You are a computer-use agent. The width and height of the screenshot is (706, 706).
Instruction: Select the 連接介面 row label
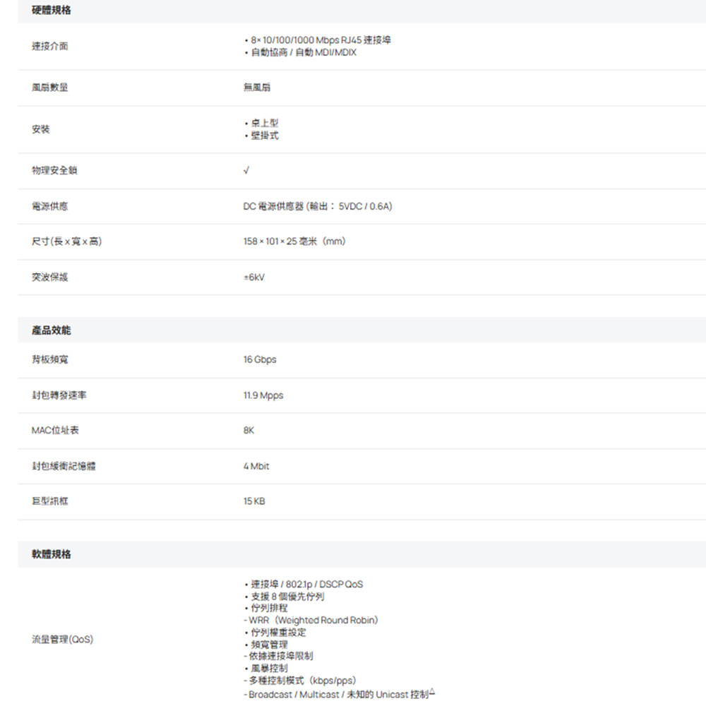click(x=50, y=46)
